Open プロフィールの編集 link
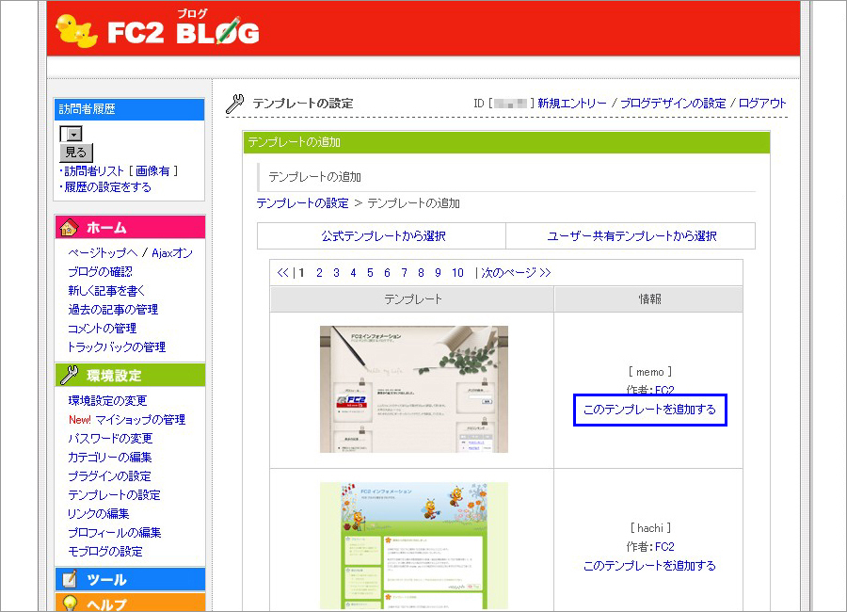Image resolution: width=847 pixels, height=612 pixels. 115,533
